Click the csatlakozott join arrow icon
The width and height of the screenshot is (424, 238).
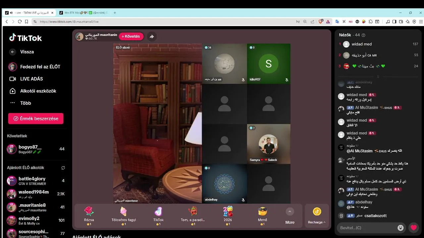pyautogui.click(x=341, y=216)
